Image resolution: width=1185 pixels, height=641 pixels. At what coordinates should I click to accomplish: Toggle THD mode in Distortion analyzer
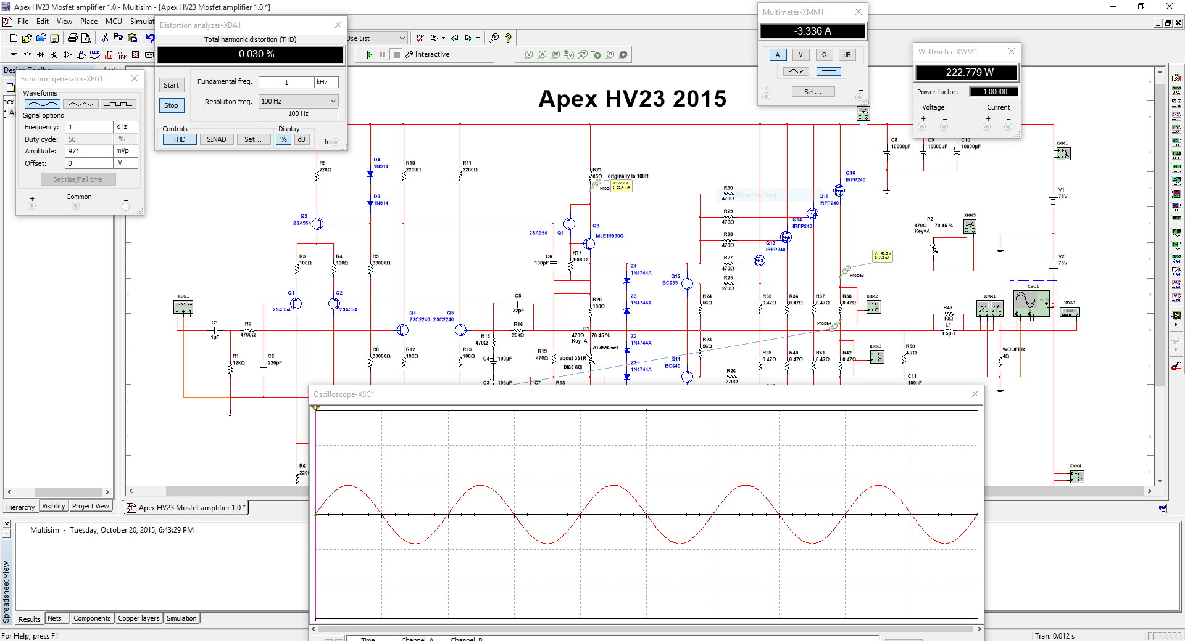click(x=180, y=139)
